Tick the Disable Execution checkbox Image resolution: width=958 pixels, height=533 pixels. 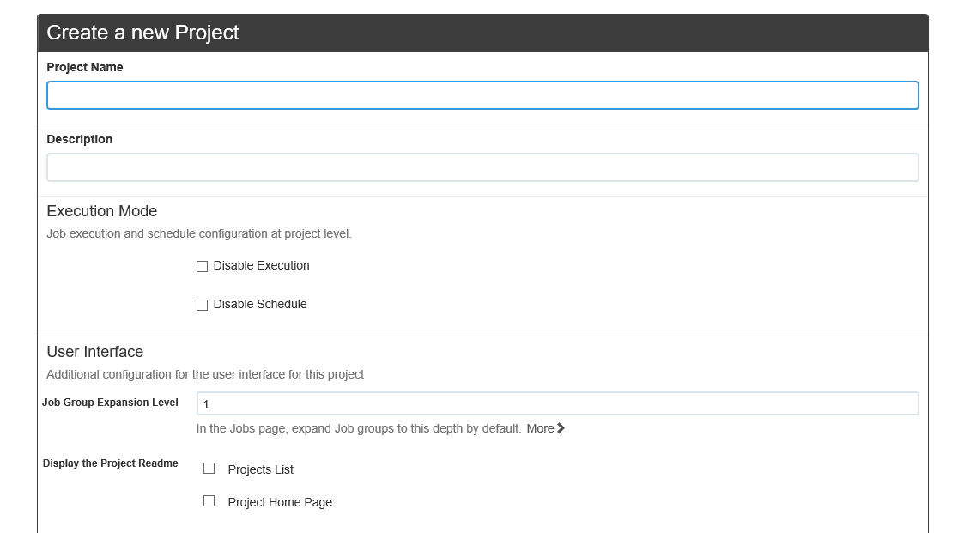point(203,267)
